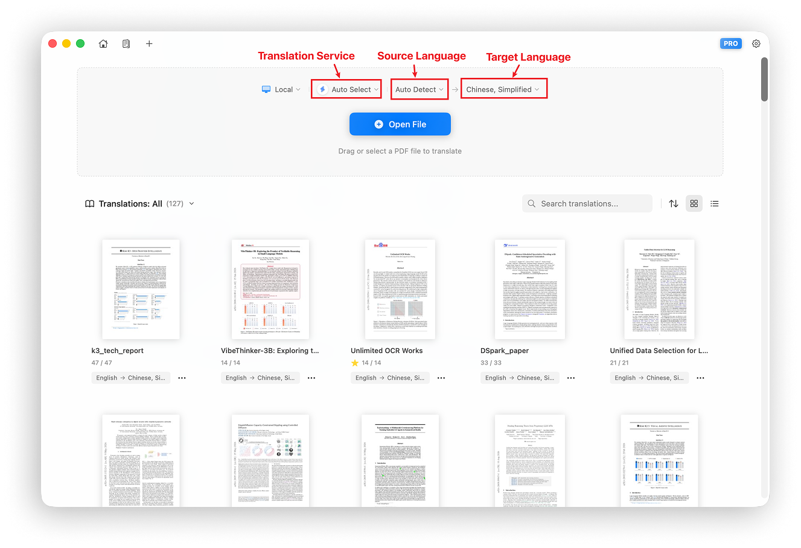Click the Unlimited OCR Works title

tap(387, 351)
